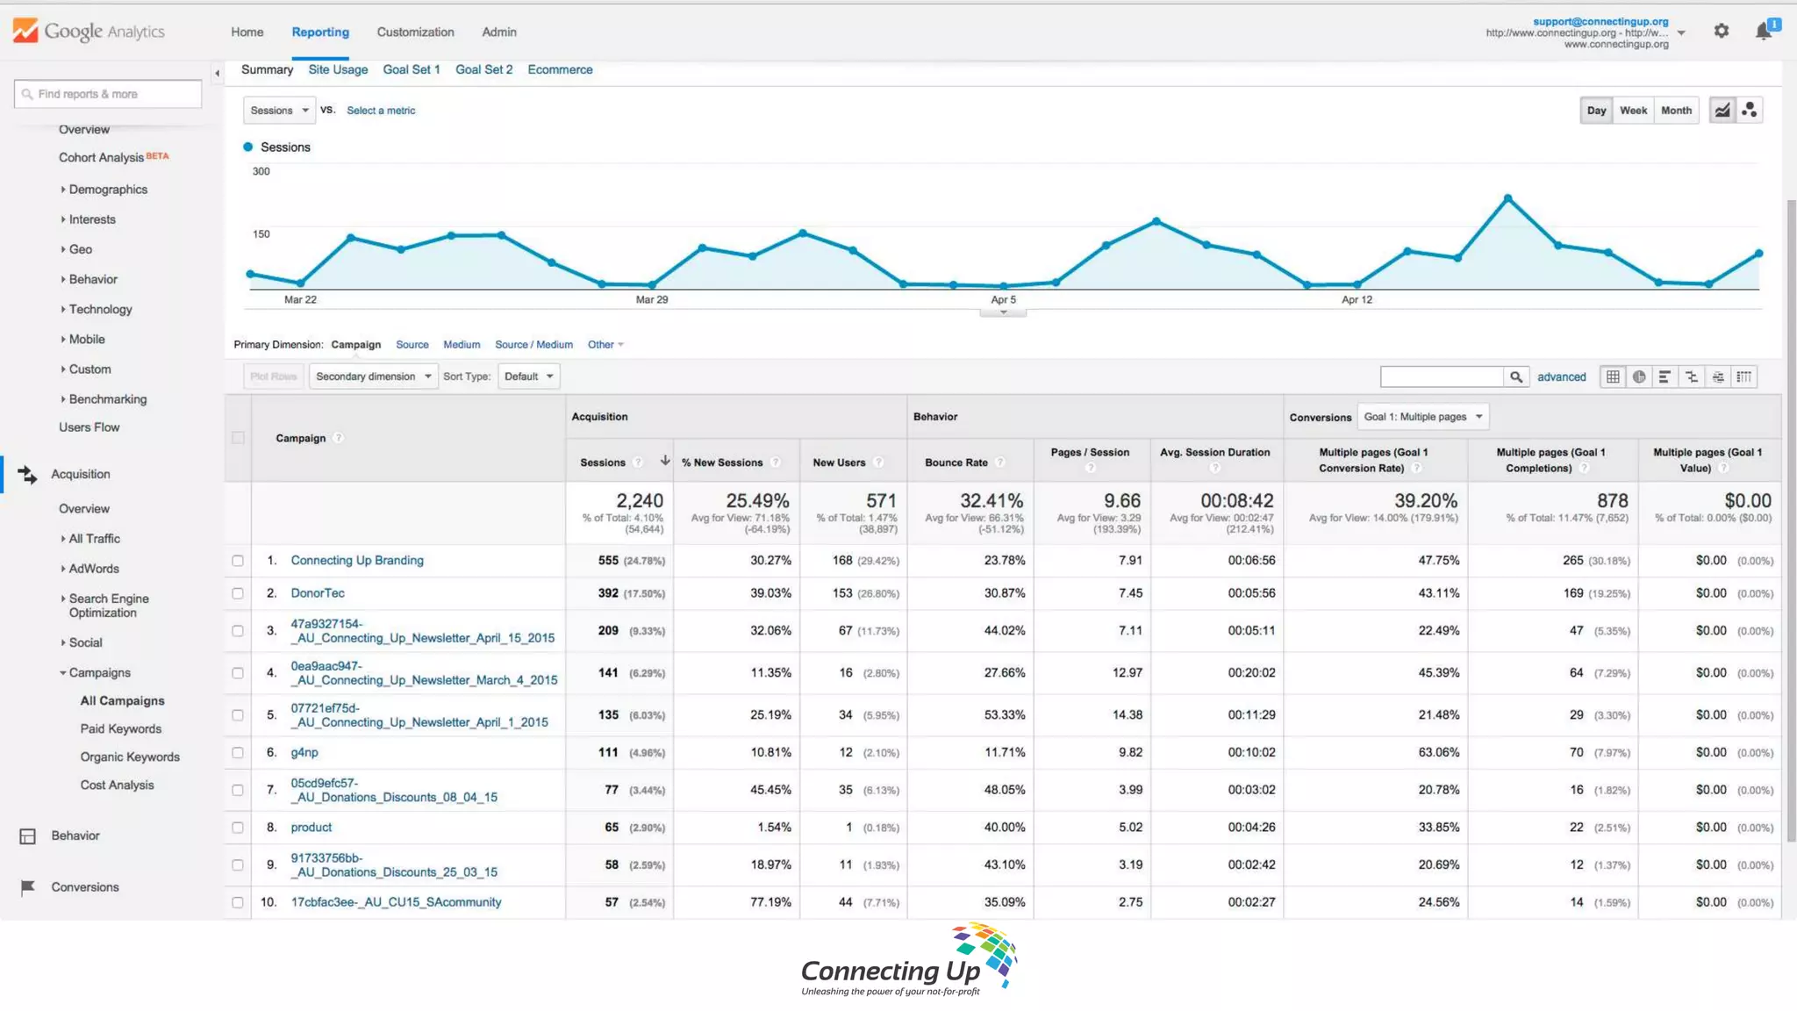1797x1011 pixels.
Task: Collapse the left sidebar arrow
Action: pos(217,74)
